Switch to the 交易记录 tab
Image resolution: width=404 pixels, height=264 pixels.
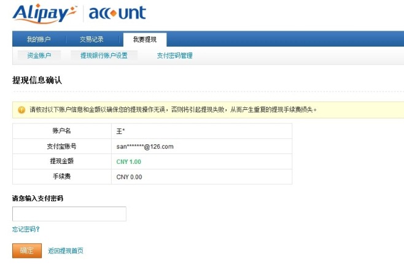tap(91, 39)
